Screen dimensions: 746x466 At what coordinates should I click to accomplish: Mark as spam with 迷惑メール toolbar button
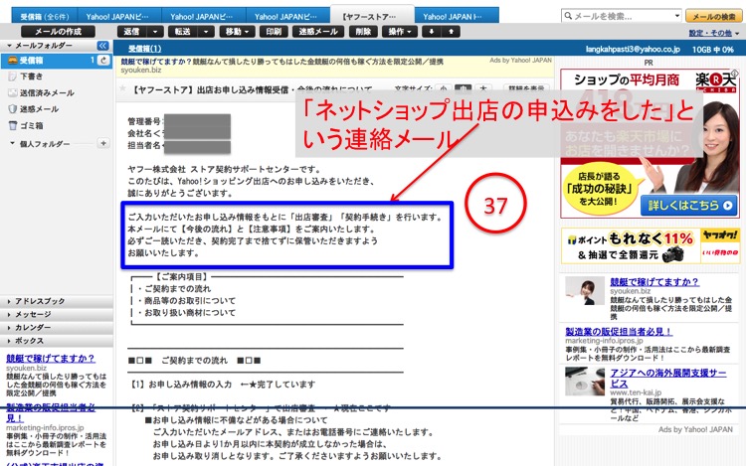coord(318,32)
